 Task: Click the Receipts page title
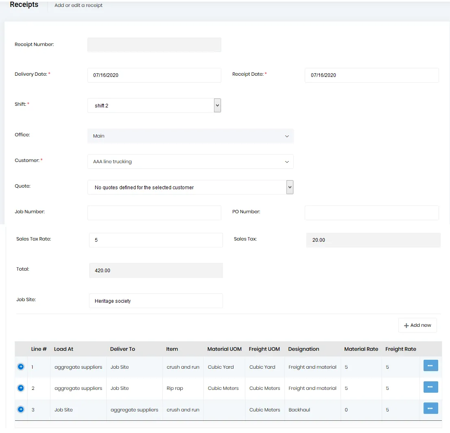point(24,4)
